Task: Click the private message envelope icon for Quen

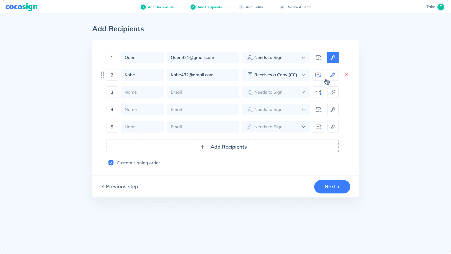Action: [318, 57]
